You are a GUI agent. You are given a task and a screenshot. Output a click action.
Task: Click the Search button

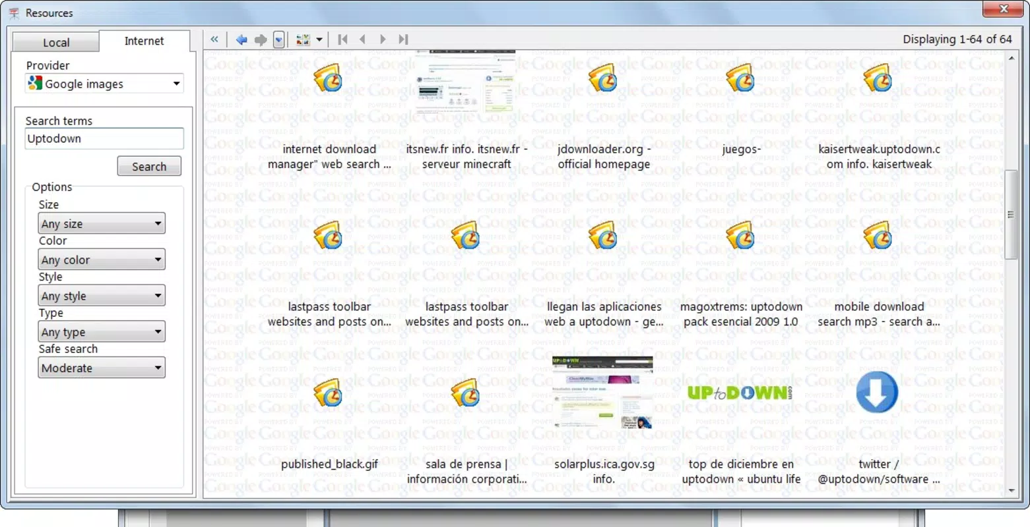[x=149, y=166]
